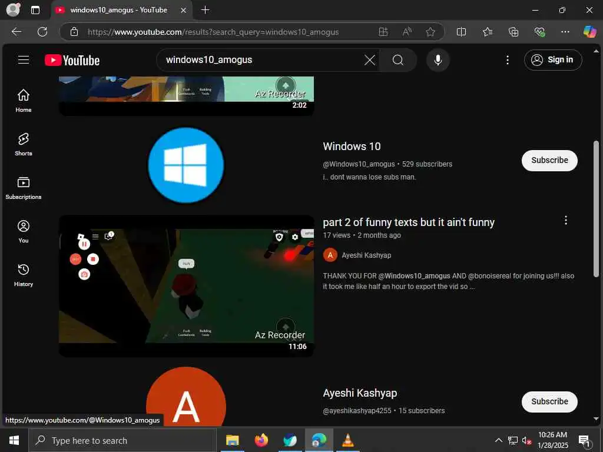
Task: Open History in the sidebar
Action: pyautogui.click(x=24, y=275)
